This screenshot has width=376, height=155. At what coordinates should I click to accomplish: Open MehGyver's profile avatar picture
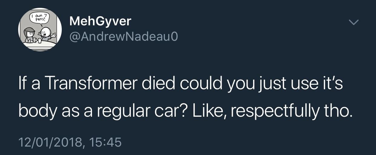pos(40,30)
